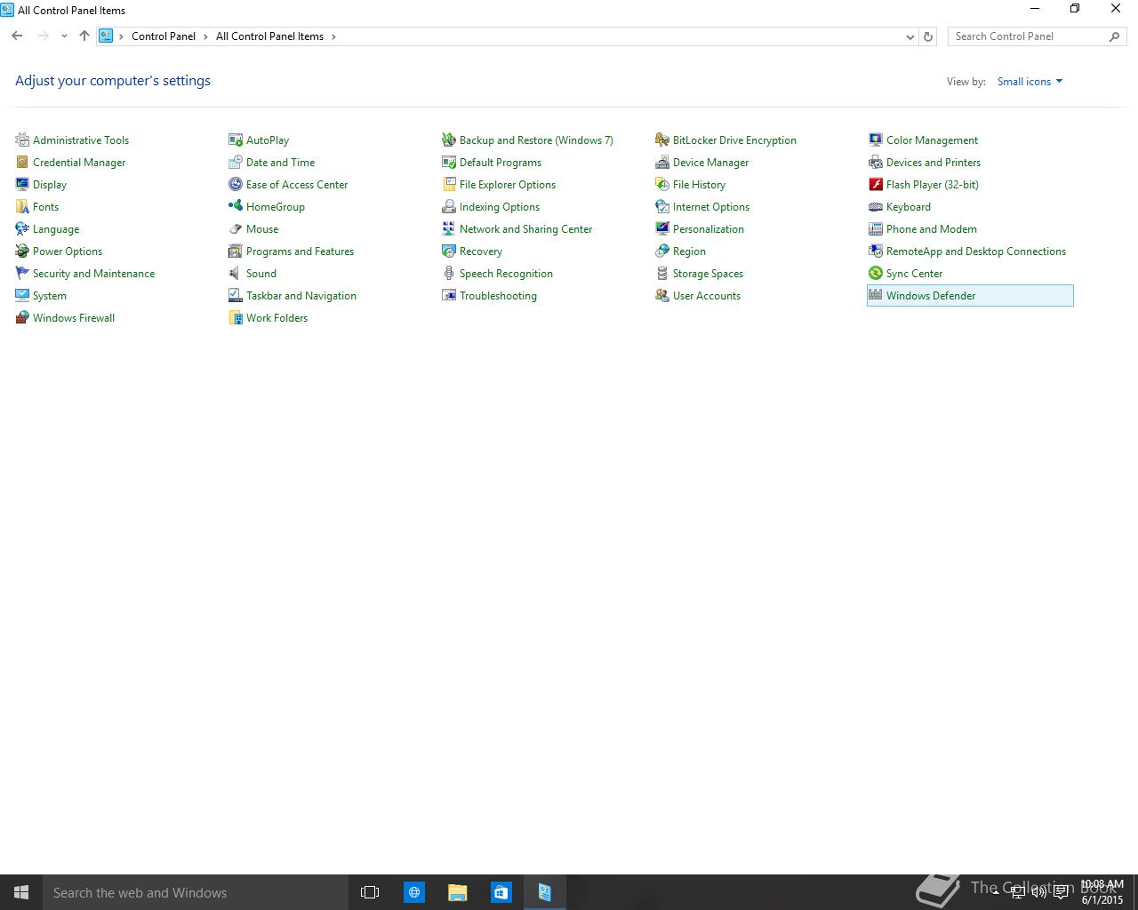Screen dimensions: 1138x910
Task: Click the User Accounts icon
Action: pos(662,295)
